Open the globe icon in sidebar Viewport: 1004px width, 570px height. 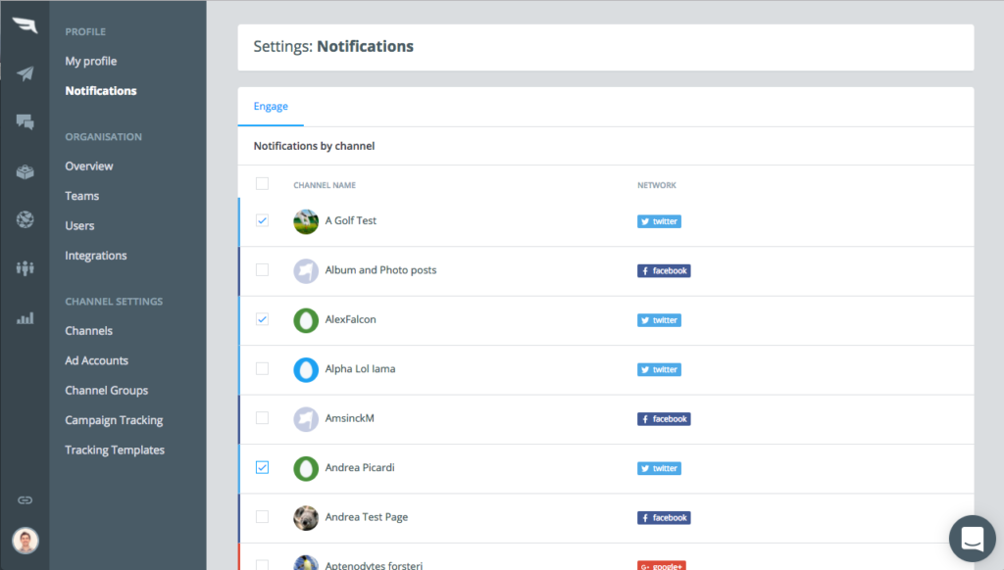[25, 219]
